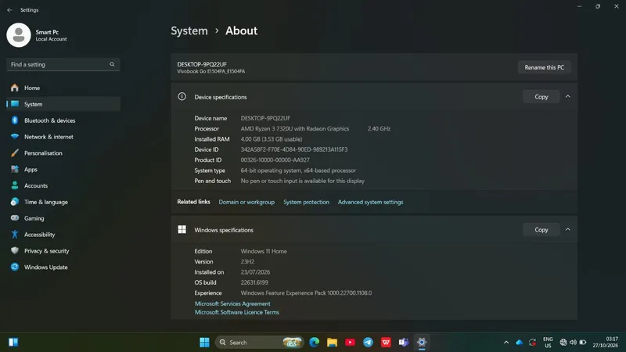Click the System breadcrumb link
Viewport: 626px width, 352px height.
189,31
